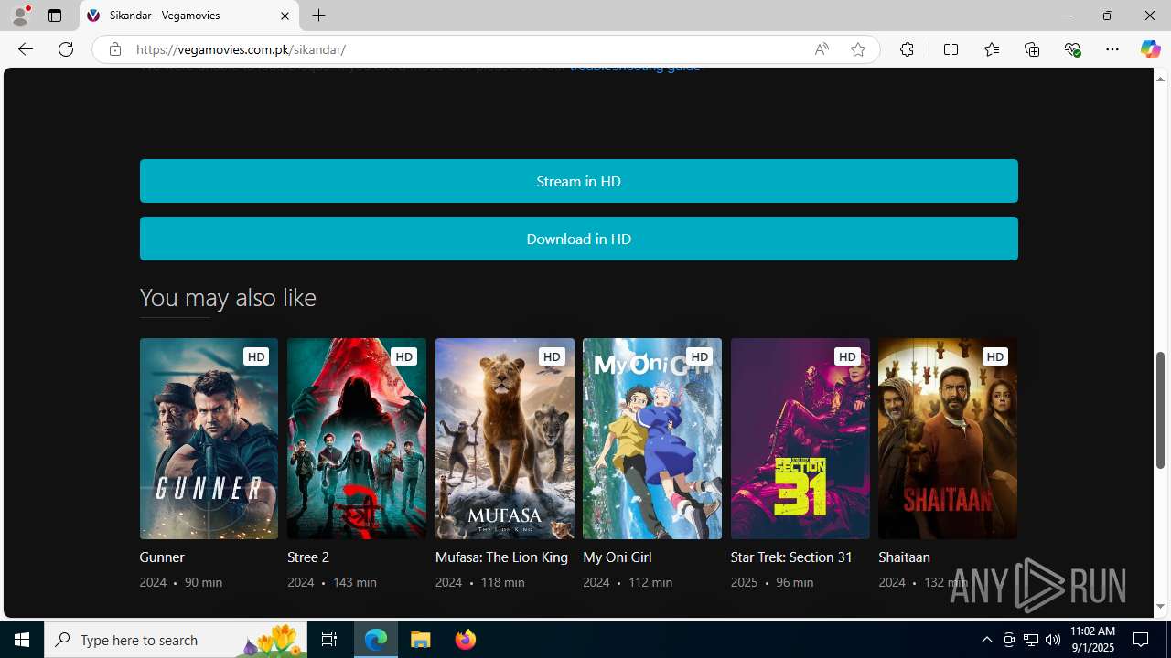The width and height of the screenshot is (1171, 658).
Task: Click the Read aloud icon in address bar
Action: tap(822, 49)
